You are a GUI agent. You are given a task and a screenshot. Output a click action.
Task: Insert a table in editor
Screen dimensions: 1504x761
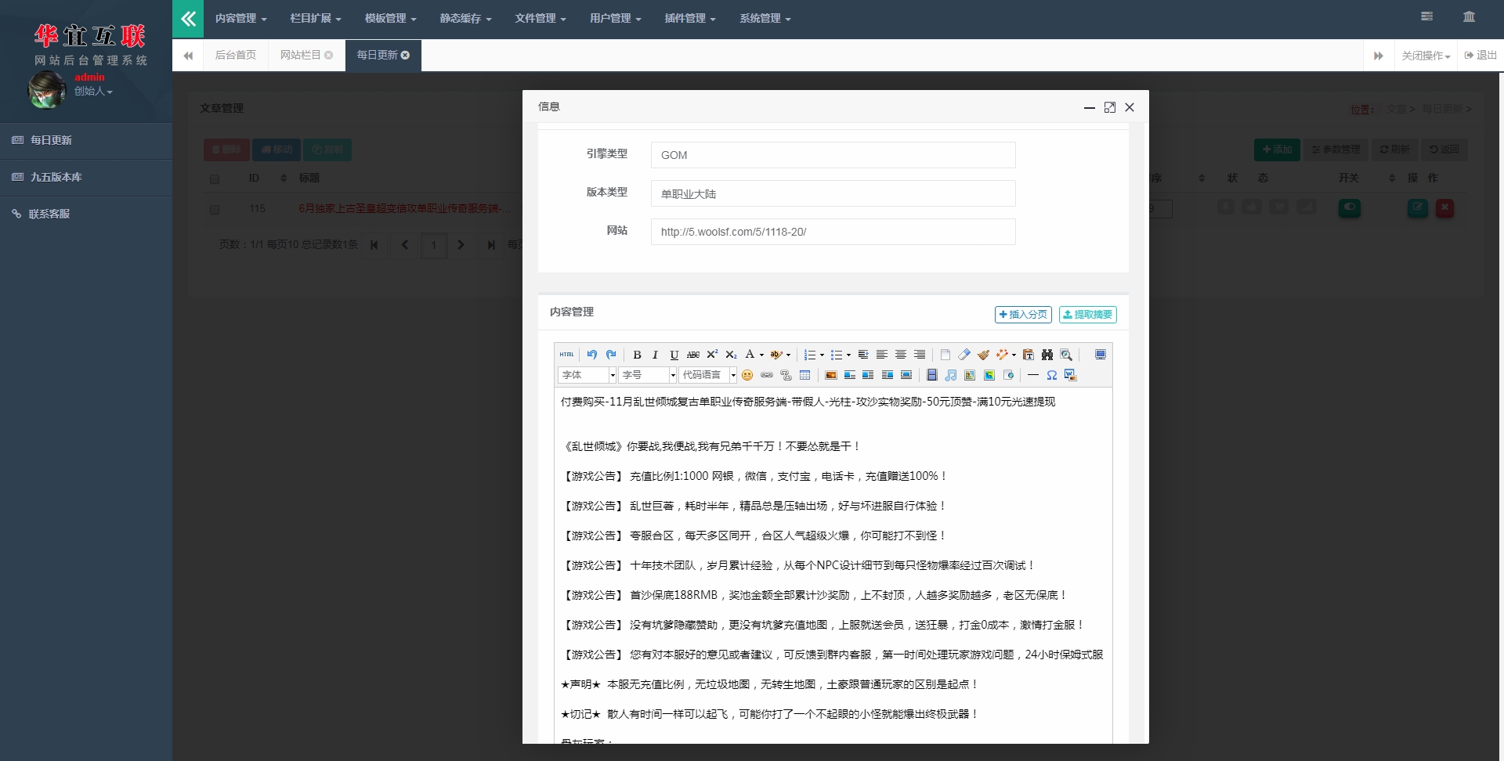(x=804, y=375)
